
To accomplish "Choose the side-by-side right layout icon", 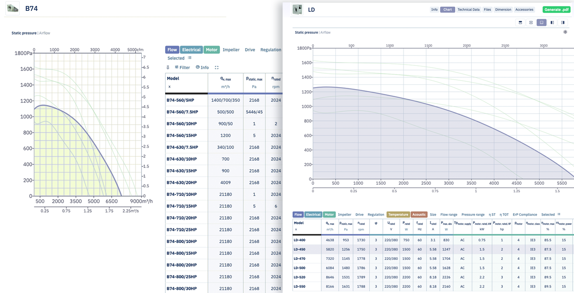I will pos(563,22).
